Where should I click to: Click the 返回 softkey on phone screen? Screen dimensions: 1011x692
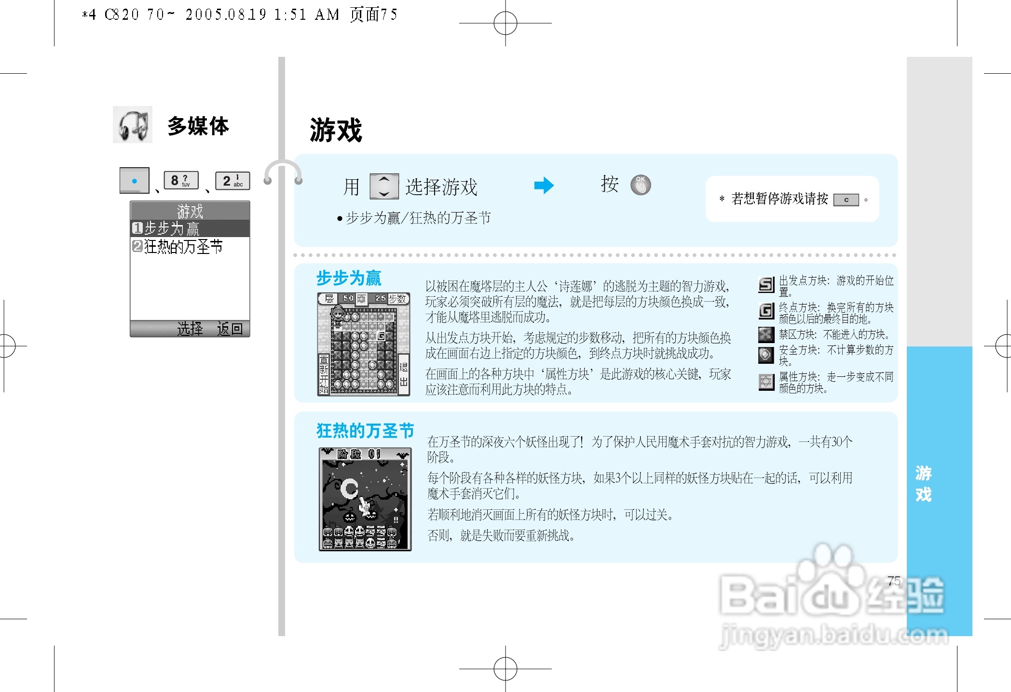pos(230,329)
